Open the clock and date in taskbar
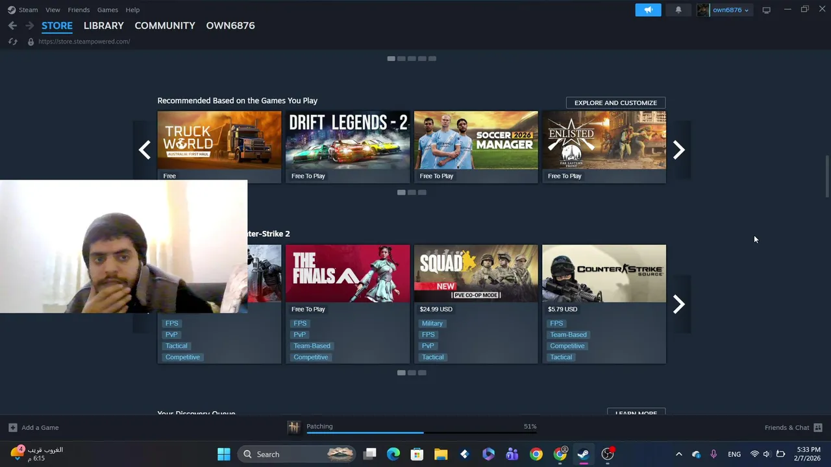This screenshot has width=831, height=467. pyautogui.click(x=807, y=454)
